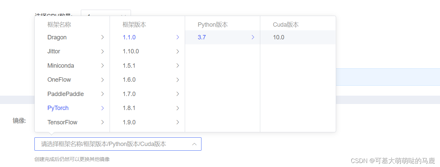Click chevron next to Python 3.7
The width and height of the screenshot is (440, 167).
[253, 37]
